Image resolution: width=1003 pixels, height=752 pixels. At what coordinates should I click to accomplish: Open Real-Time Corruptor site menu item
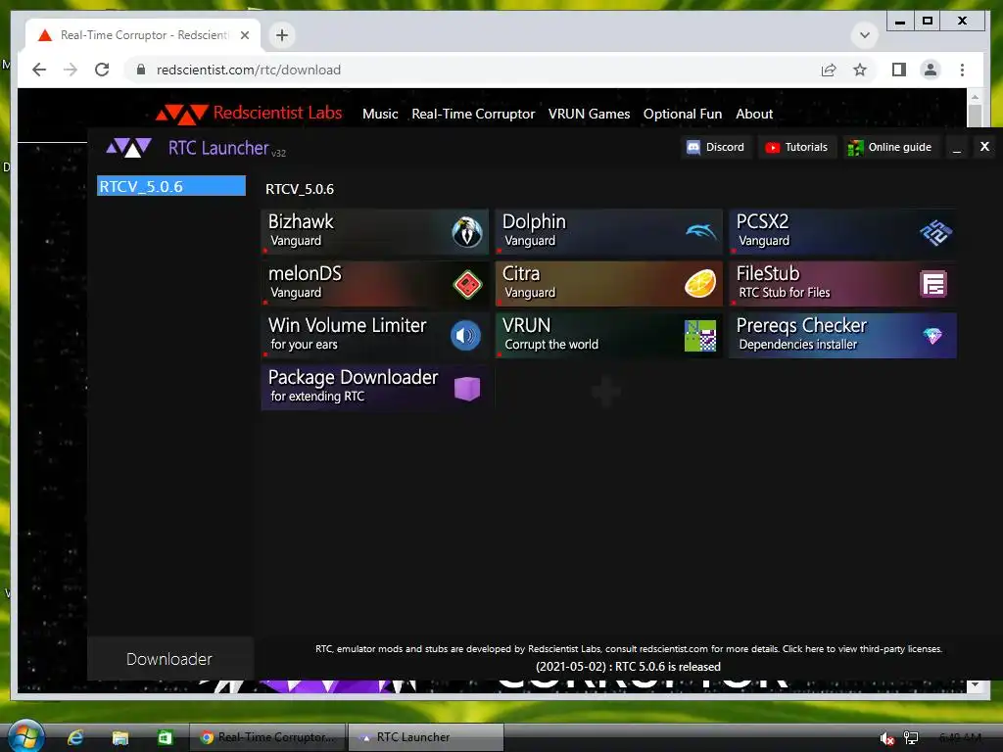[473, 114]
